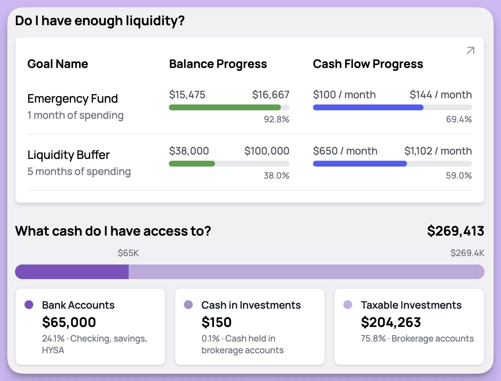Screen dimensions: 501x381
Task: Click Emergency Fund blue cash flow bar
Action: (368, 107)
